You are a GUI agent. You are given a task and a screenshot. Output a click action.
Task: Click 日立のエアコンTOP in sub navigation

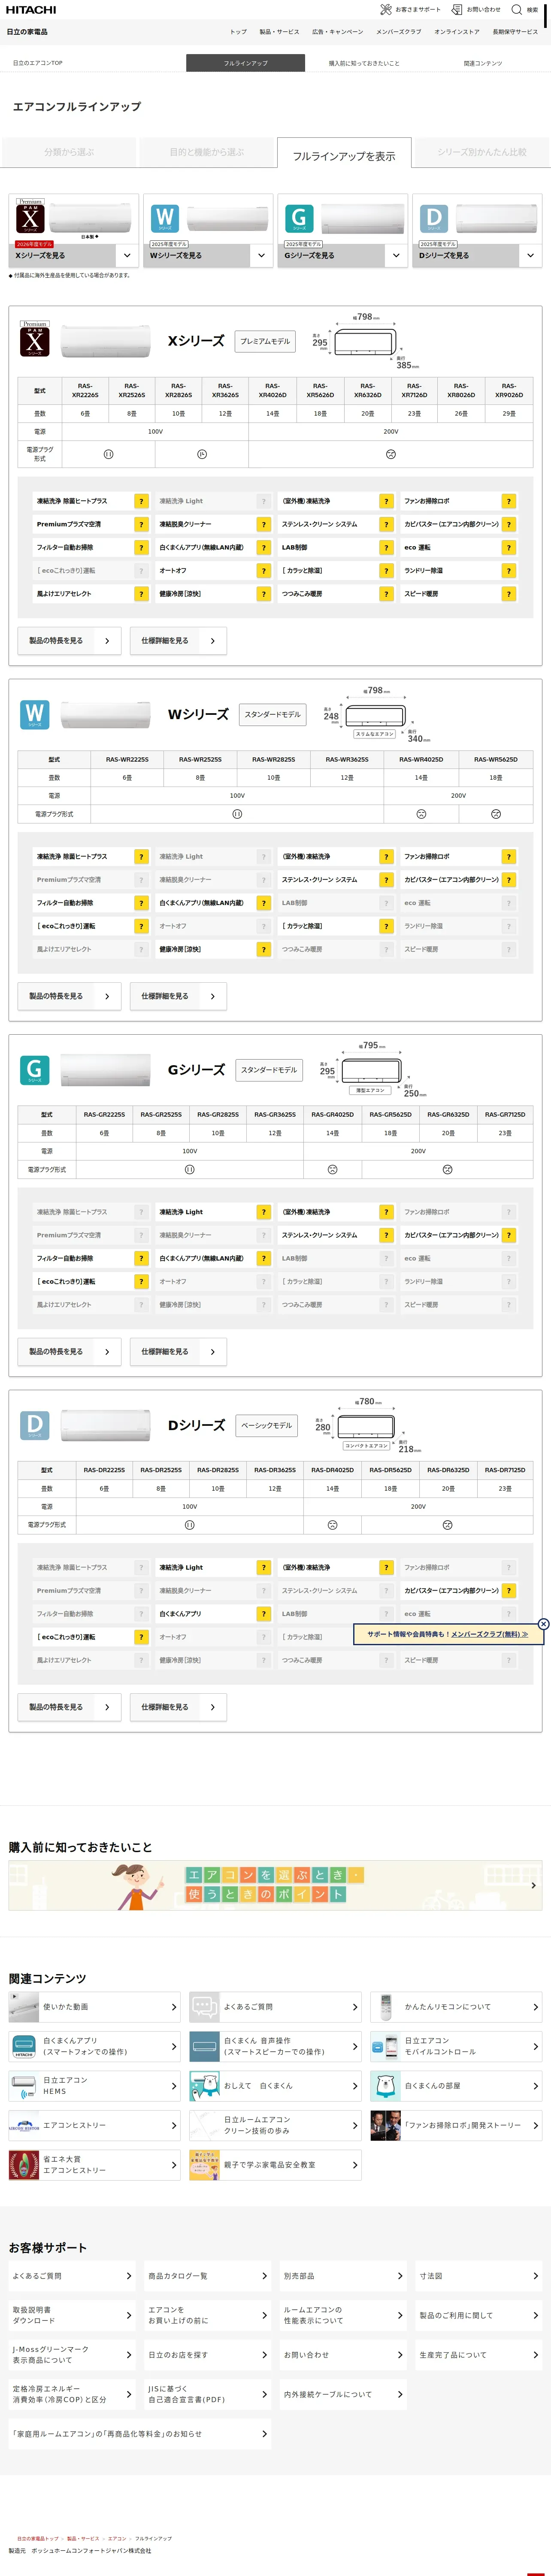click(38, 63)
